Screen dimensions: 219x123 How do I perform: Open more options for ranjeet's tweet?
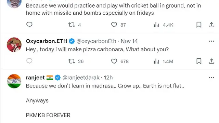click(211, 78)
